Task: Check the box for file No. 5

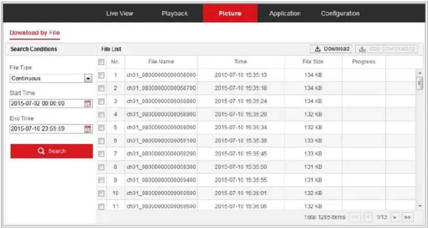Action: [x=100, y=127]
